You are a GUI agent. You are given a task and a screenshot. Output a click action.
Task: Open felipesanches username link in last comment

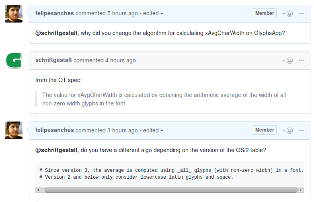click(x=54, y=130)
